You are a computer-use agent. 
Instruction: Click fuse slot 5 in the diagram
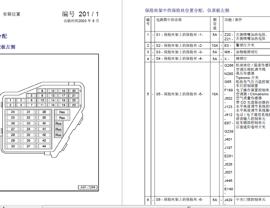coord(32,96)
